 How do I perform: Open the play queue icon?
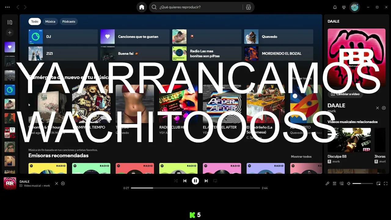[334, 184]
